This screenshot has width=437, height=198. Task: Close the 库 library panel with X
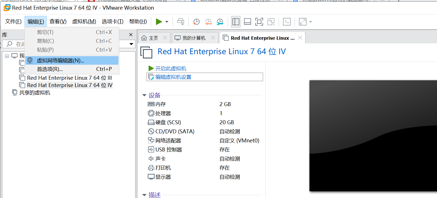[x=131, y=35]
